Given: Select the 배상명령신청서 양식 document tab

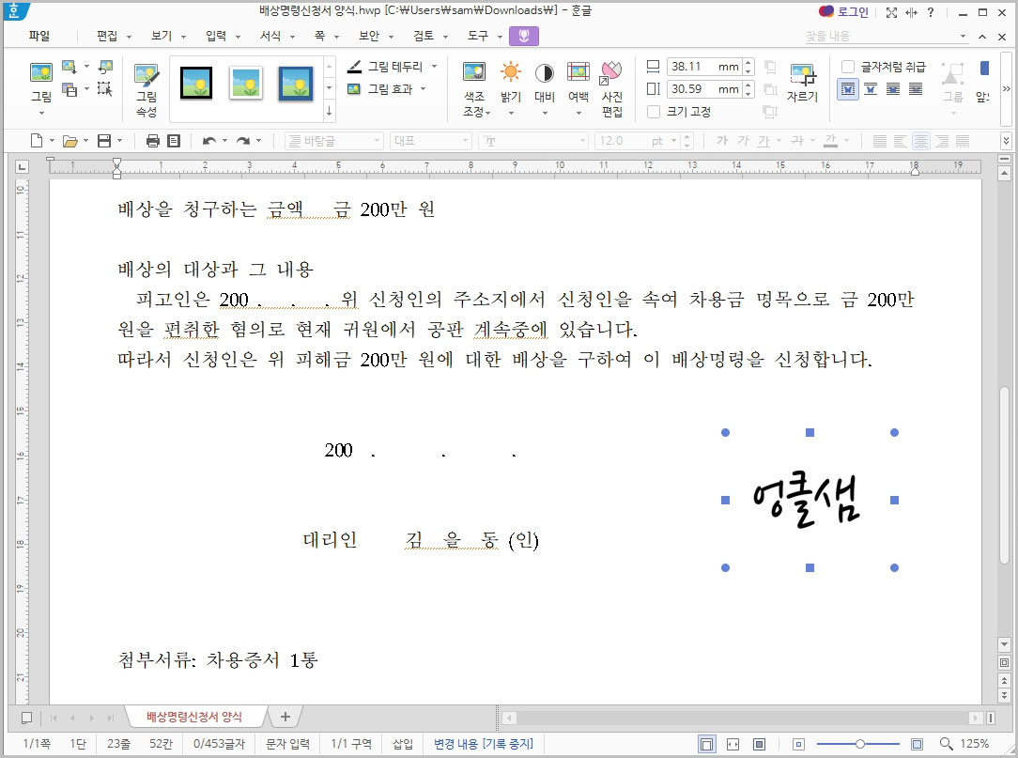Looking at the screenshot, I should click(196, 715).
